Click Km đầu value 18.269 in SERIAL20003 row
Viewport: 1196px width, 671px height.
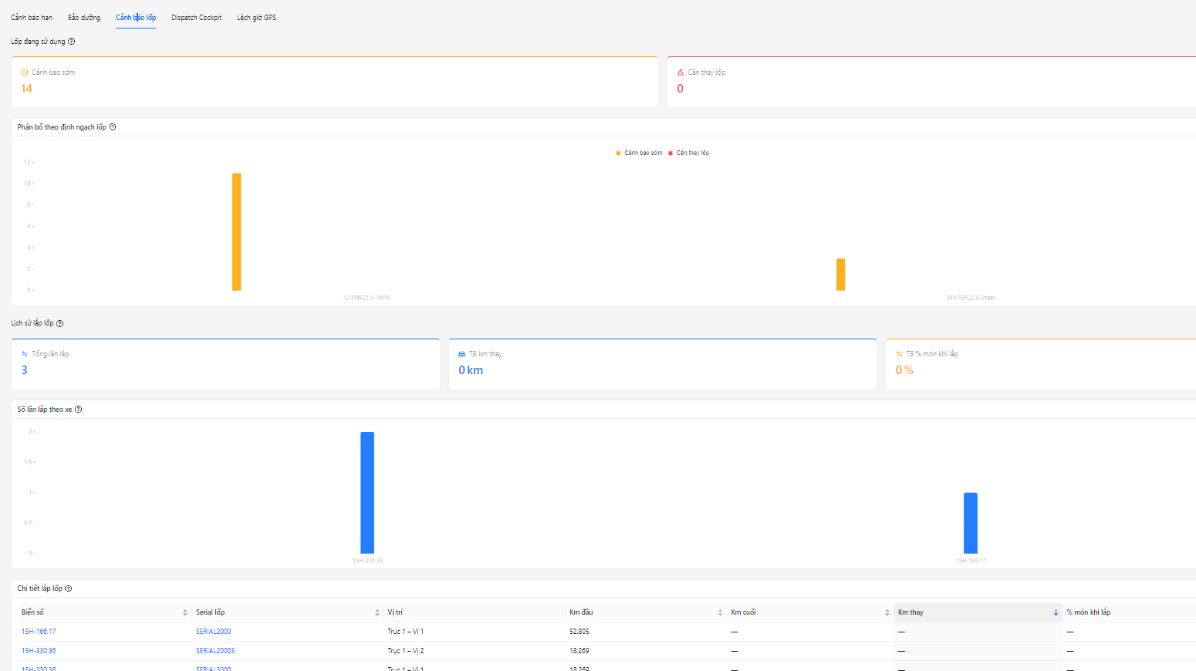pos(579,651)
